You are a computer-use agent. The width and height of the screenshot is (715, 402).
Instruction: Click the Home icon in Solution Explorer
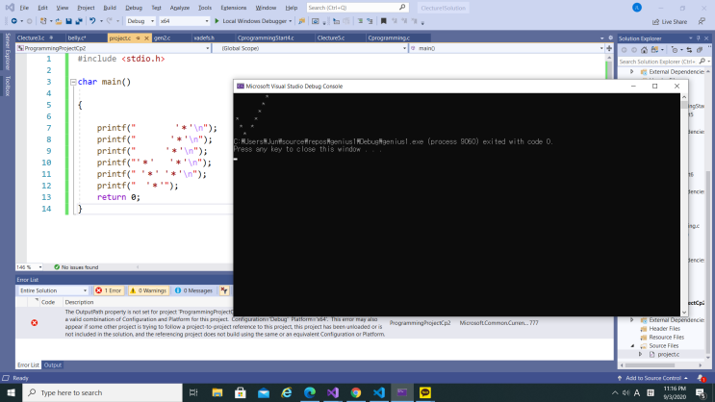click(644, 50)
